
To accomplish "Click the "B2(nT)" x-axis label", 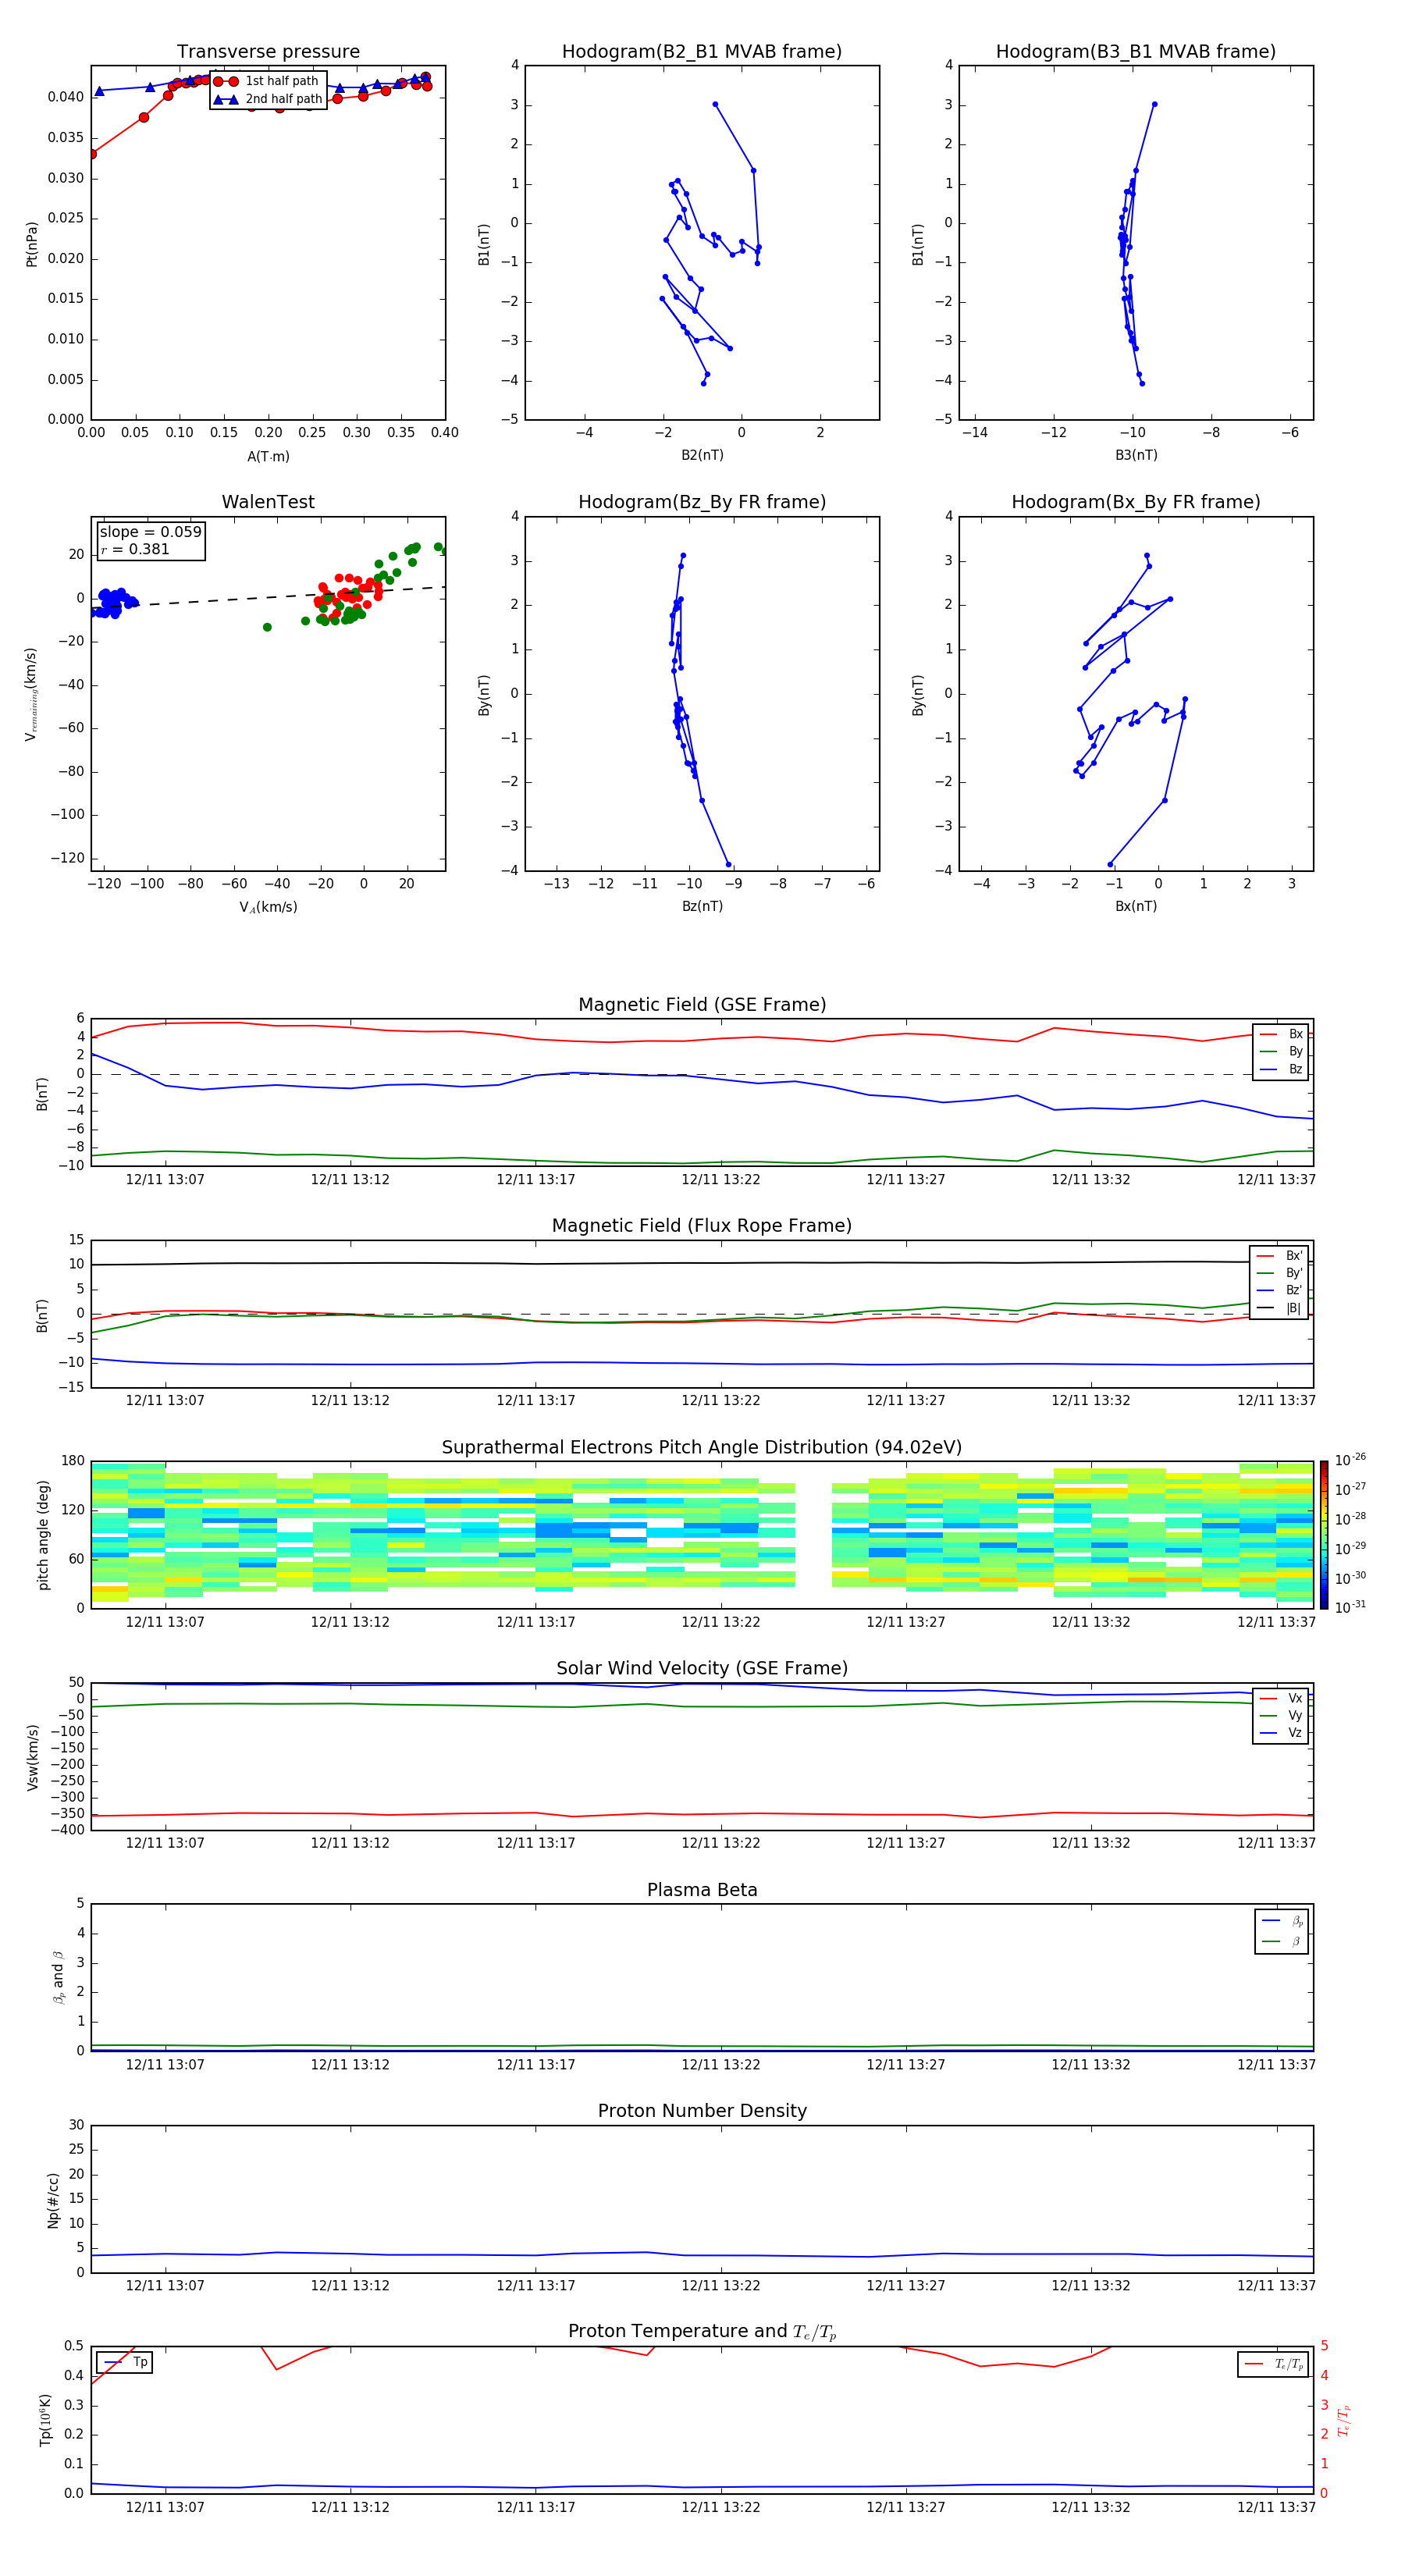I will (x=702, y=455).
